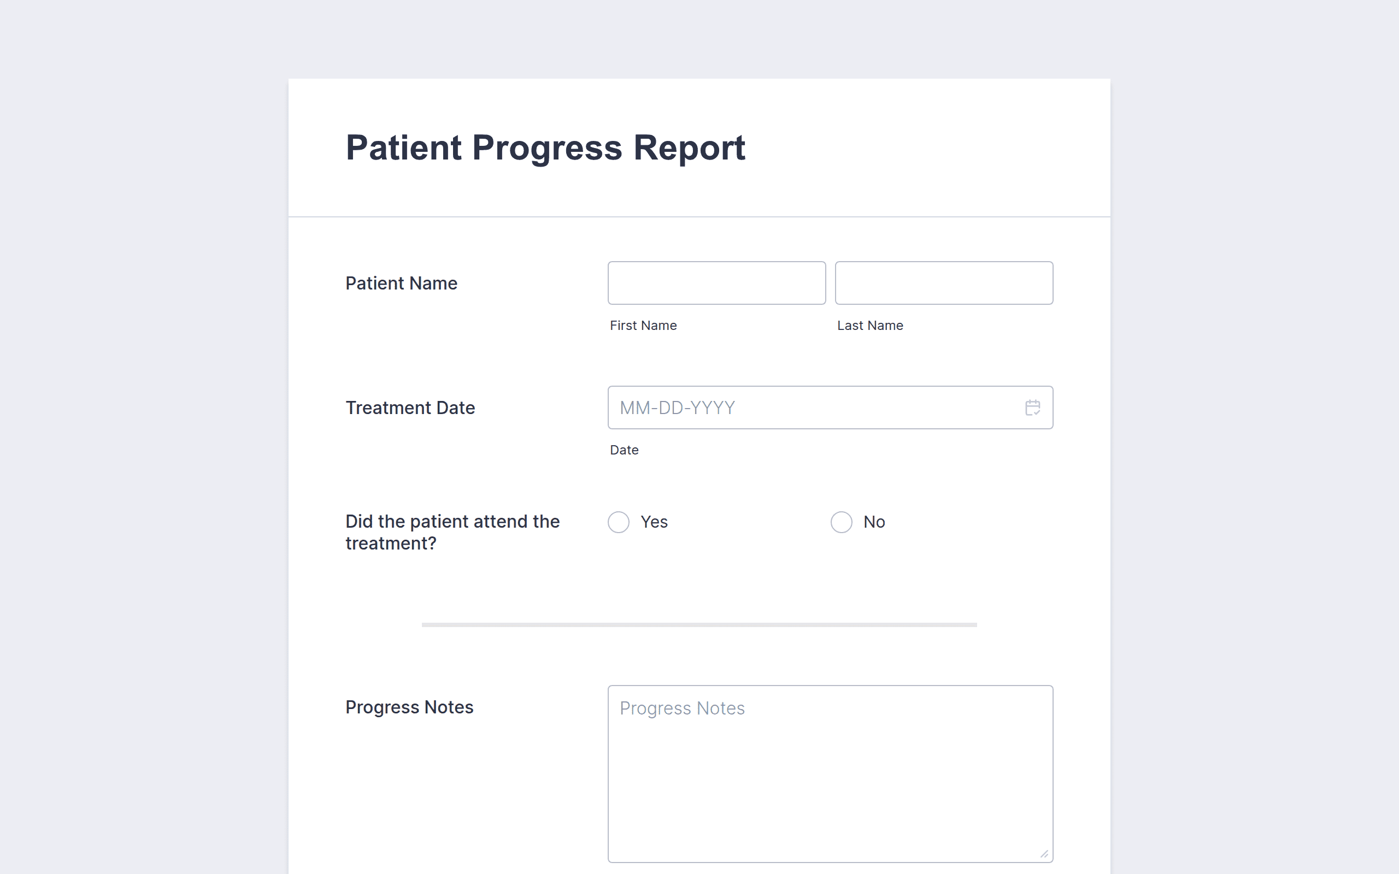This screenshot has height=874, width=1399.
Task: Click the Treatment Date field label
Action: pyautogui.click(x=410, y=408)
